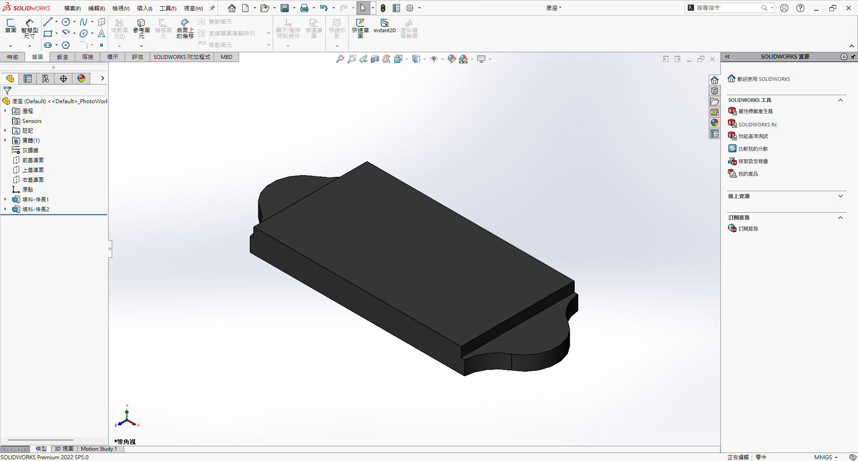Open the Display Style icon
The width and height of the screenshot is (858, 461).
tap(416, 59)
